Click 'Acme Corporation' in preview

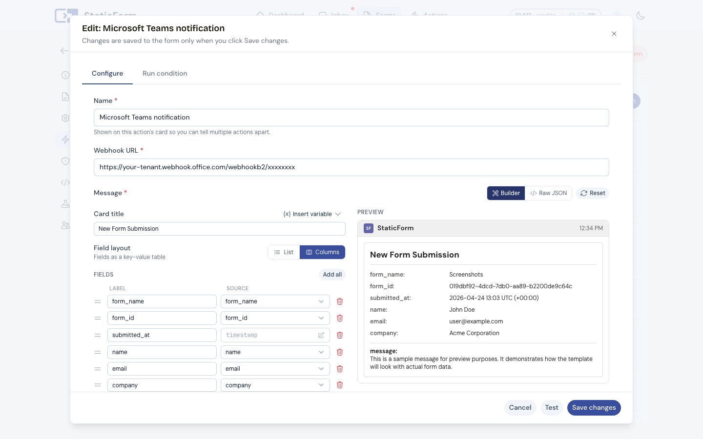474,333
